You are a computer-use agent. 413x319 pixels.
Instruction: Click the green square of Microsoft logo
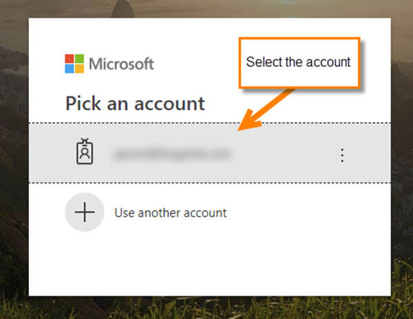(79, 59)
